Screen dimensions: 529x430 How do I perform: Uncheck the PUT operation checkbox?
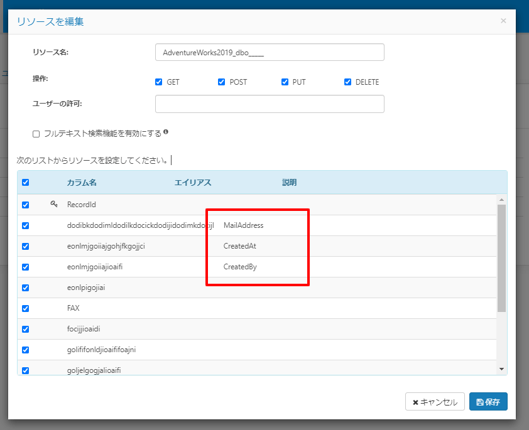[x=285, y=82]
